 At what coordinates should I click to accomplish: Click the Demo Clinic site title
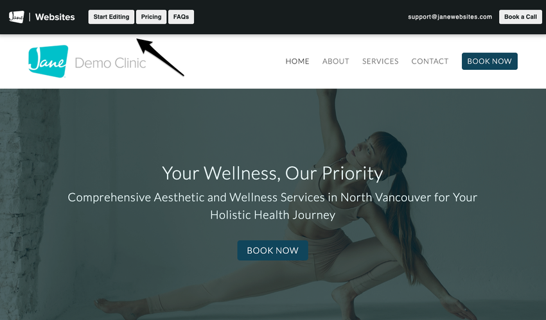coord(110,63)
